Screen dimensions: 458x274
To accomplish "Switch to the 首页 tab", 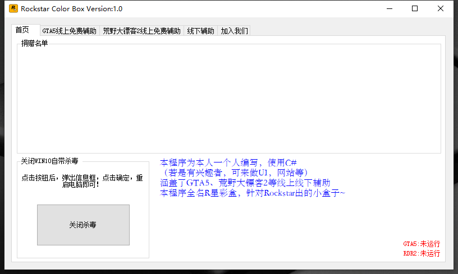I will [26, 30].
